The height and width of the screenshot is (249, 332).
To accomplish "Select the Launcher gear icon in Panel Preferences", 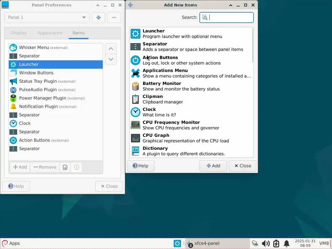I will point(13,65).
